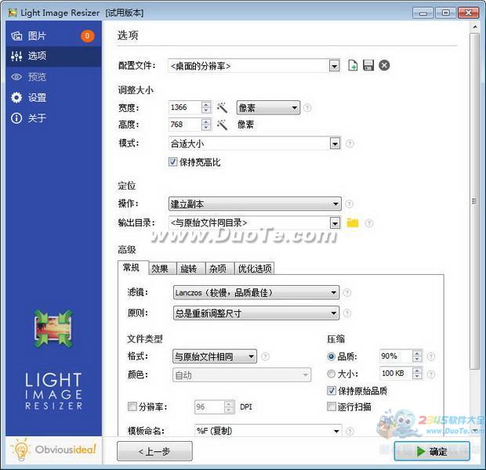Image resolution: width=486 pixels, height=470 pixels.
Task: Click the 宽度 value input field
Action: coord(185,107)
